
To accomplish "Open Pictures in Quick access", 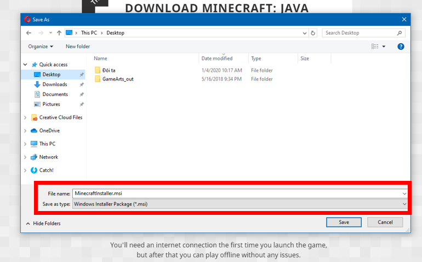I will [51, 104].
